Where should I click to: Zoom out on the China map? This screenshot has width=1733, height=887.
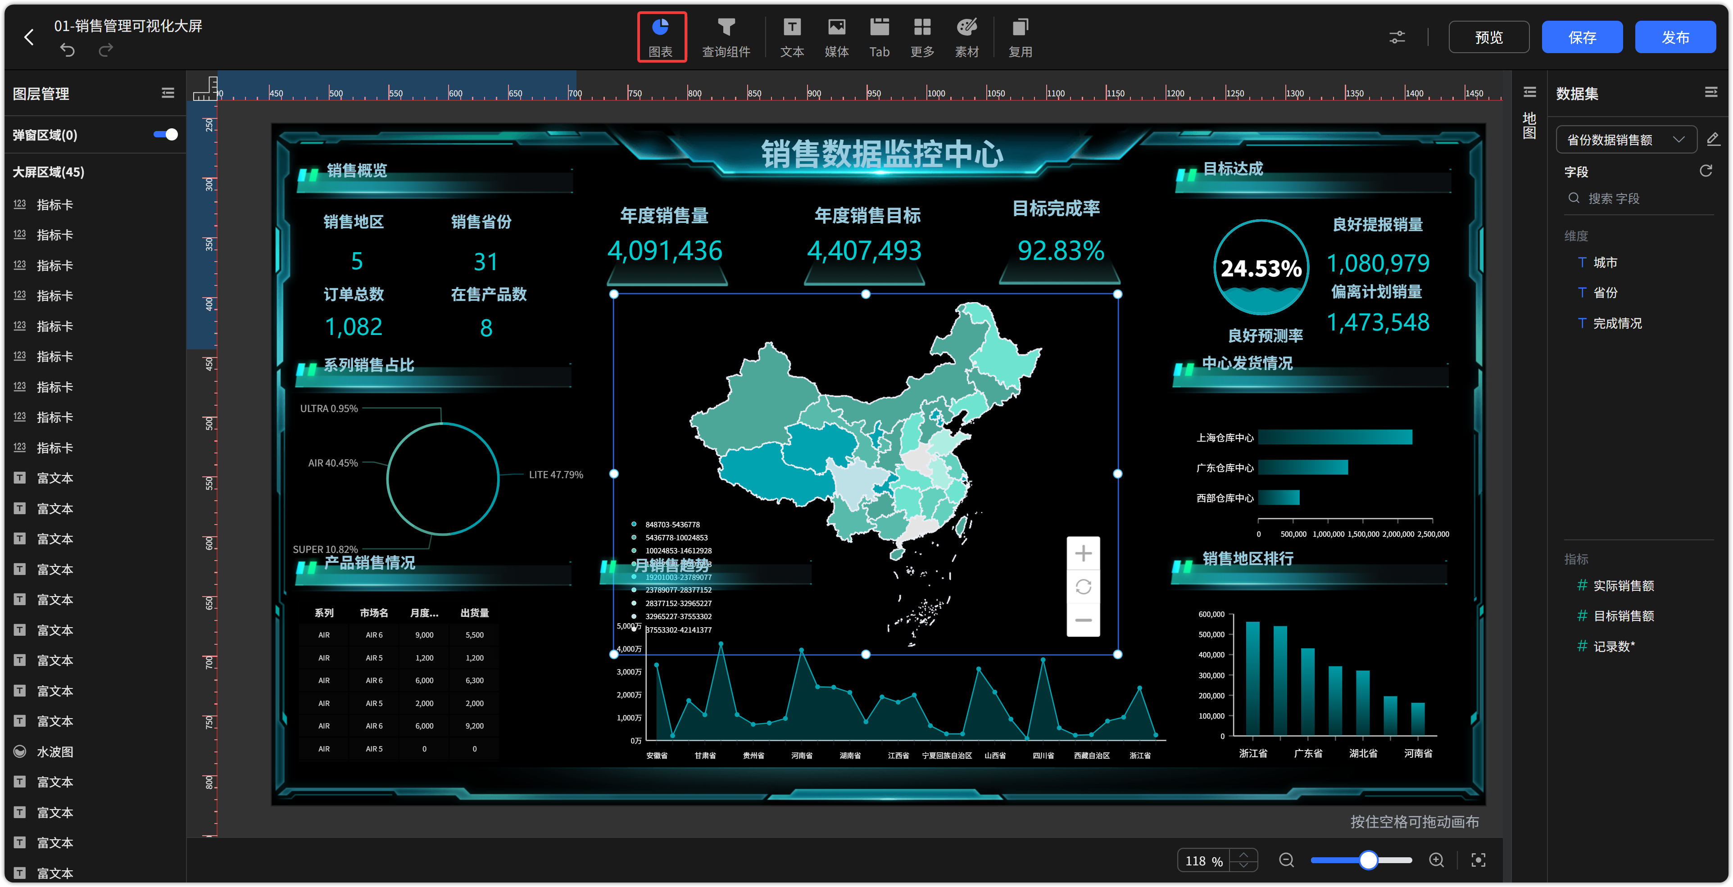pyautogui.click(x=1083, y=620)
